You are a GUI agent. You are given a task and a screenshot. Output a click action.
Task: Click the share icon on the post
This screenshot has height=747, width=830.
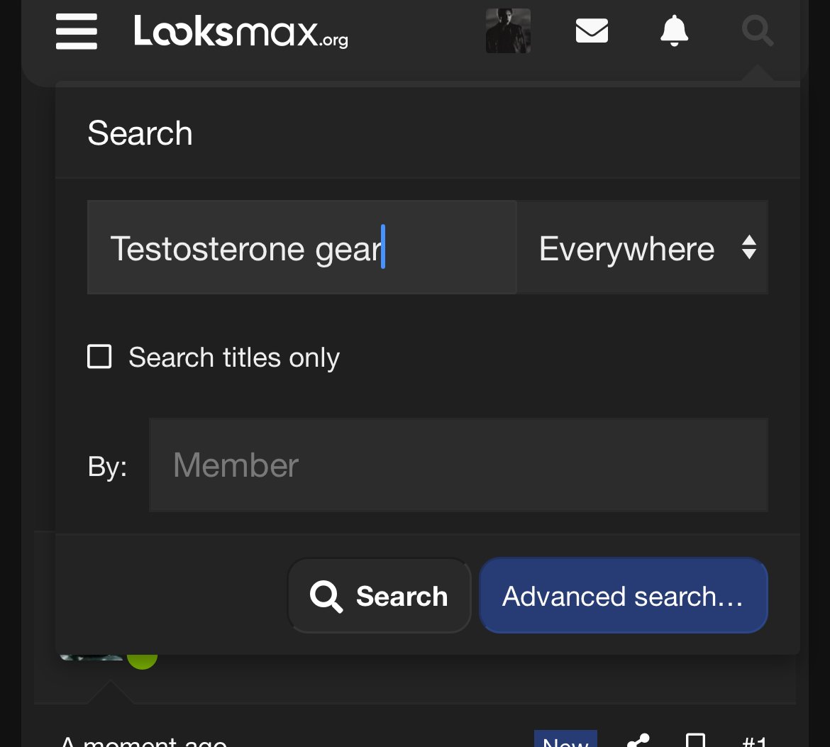638,741
